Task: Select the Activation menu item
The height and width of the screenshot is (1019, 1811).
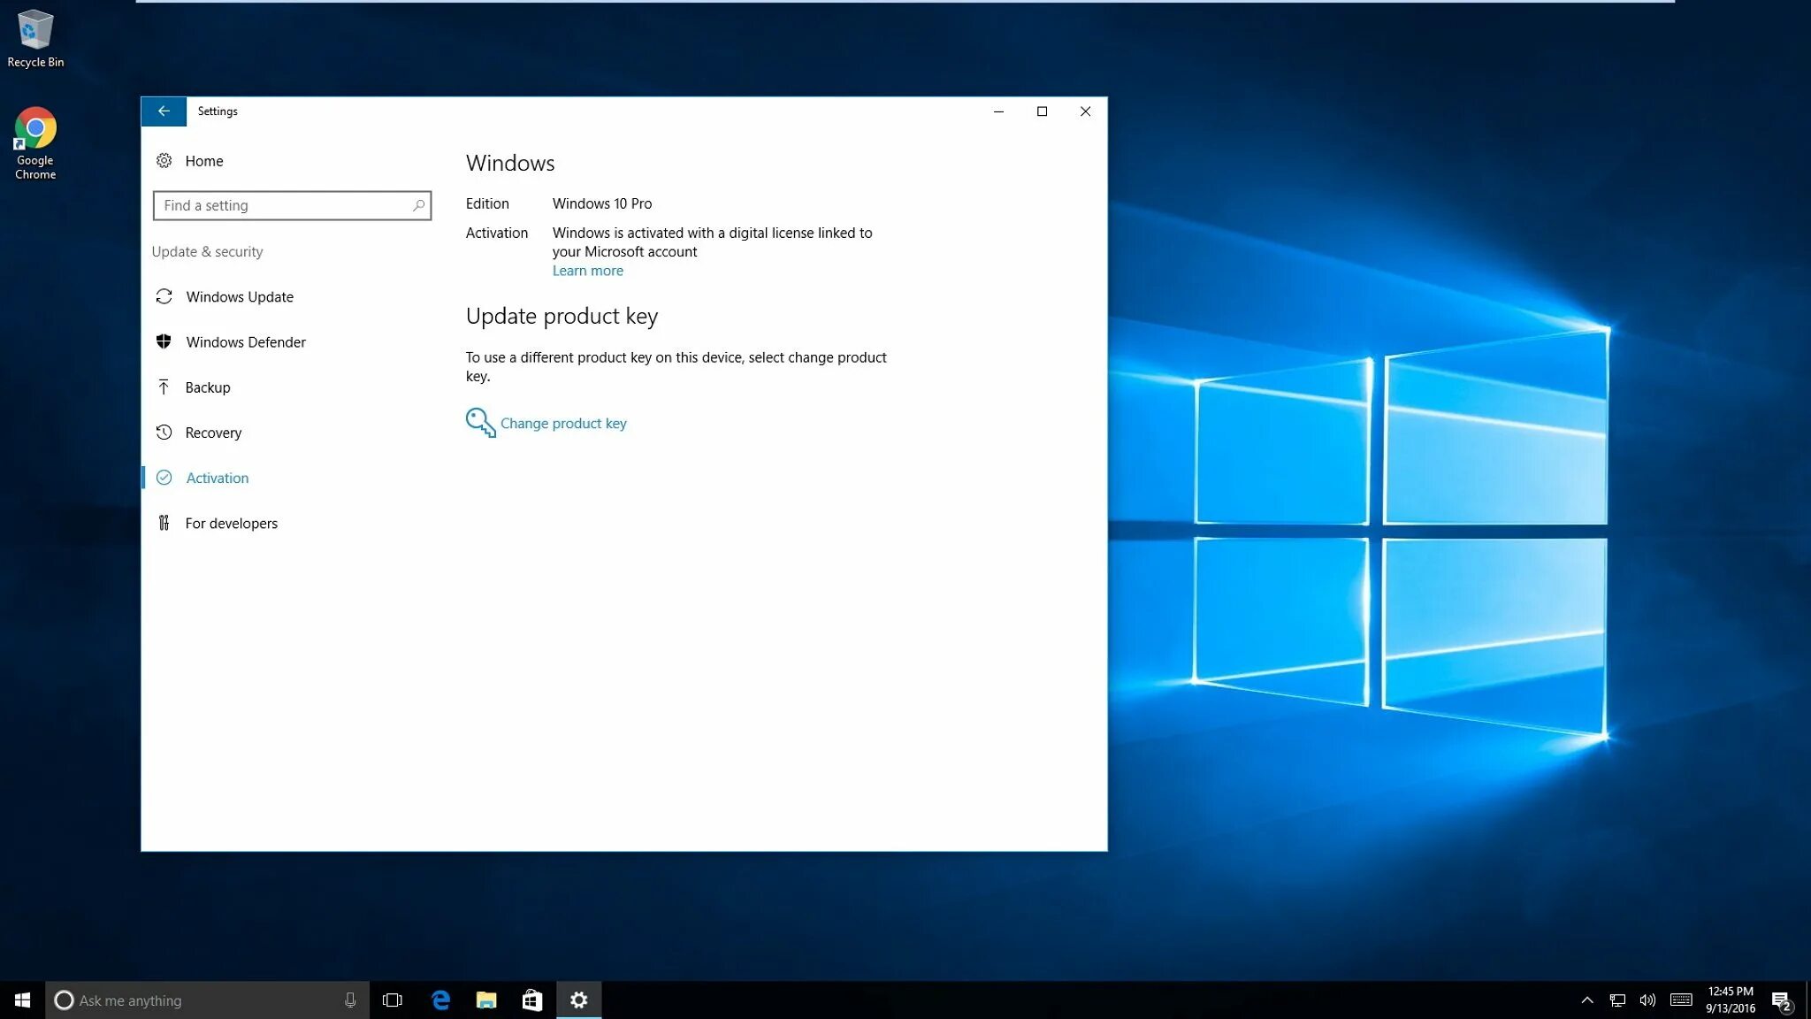Action: [218, 477]
